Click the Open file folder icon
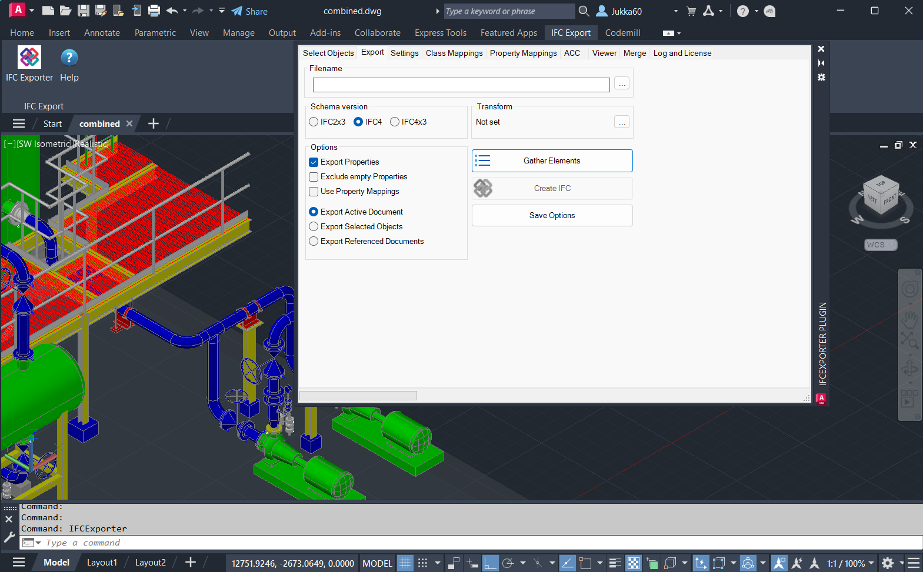Screen dimensions: 923x572 66,11
